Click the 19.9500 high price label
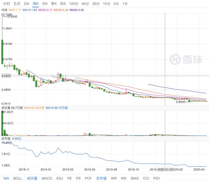The image size is (209, 182). (x=12, y=16)
